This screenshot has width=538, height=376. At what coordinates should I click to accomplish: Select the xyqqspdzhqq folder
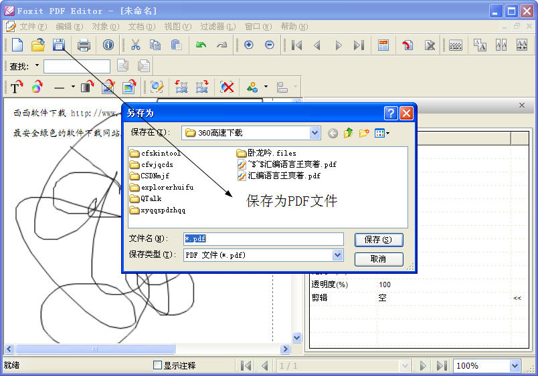click(x=158, y=210)
